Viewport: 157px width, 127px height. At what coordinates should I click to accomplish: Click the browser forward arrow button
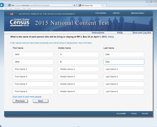[6, 5]
